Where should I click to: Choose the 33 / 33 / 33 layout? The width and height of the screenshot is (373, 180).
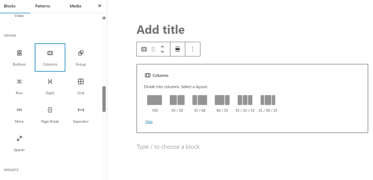(245, 104)
